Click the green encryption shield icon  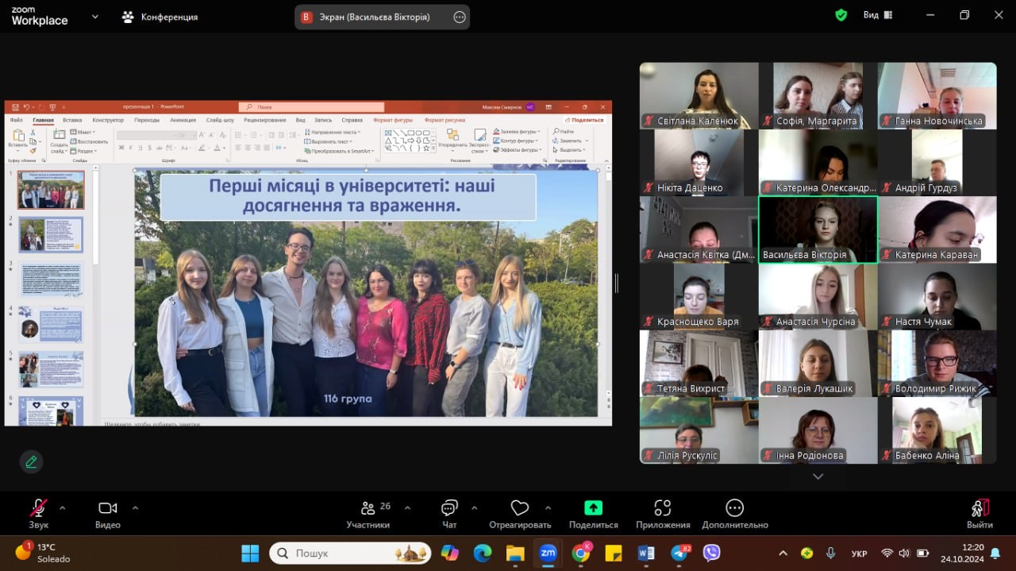(841, 15)
